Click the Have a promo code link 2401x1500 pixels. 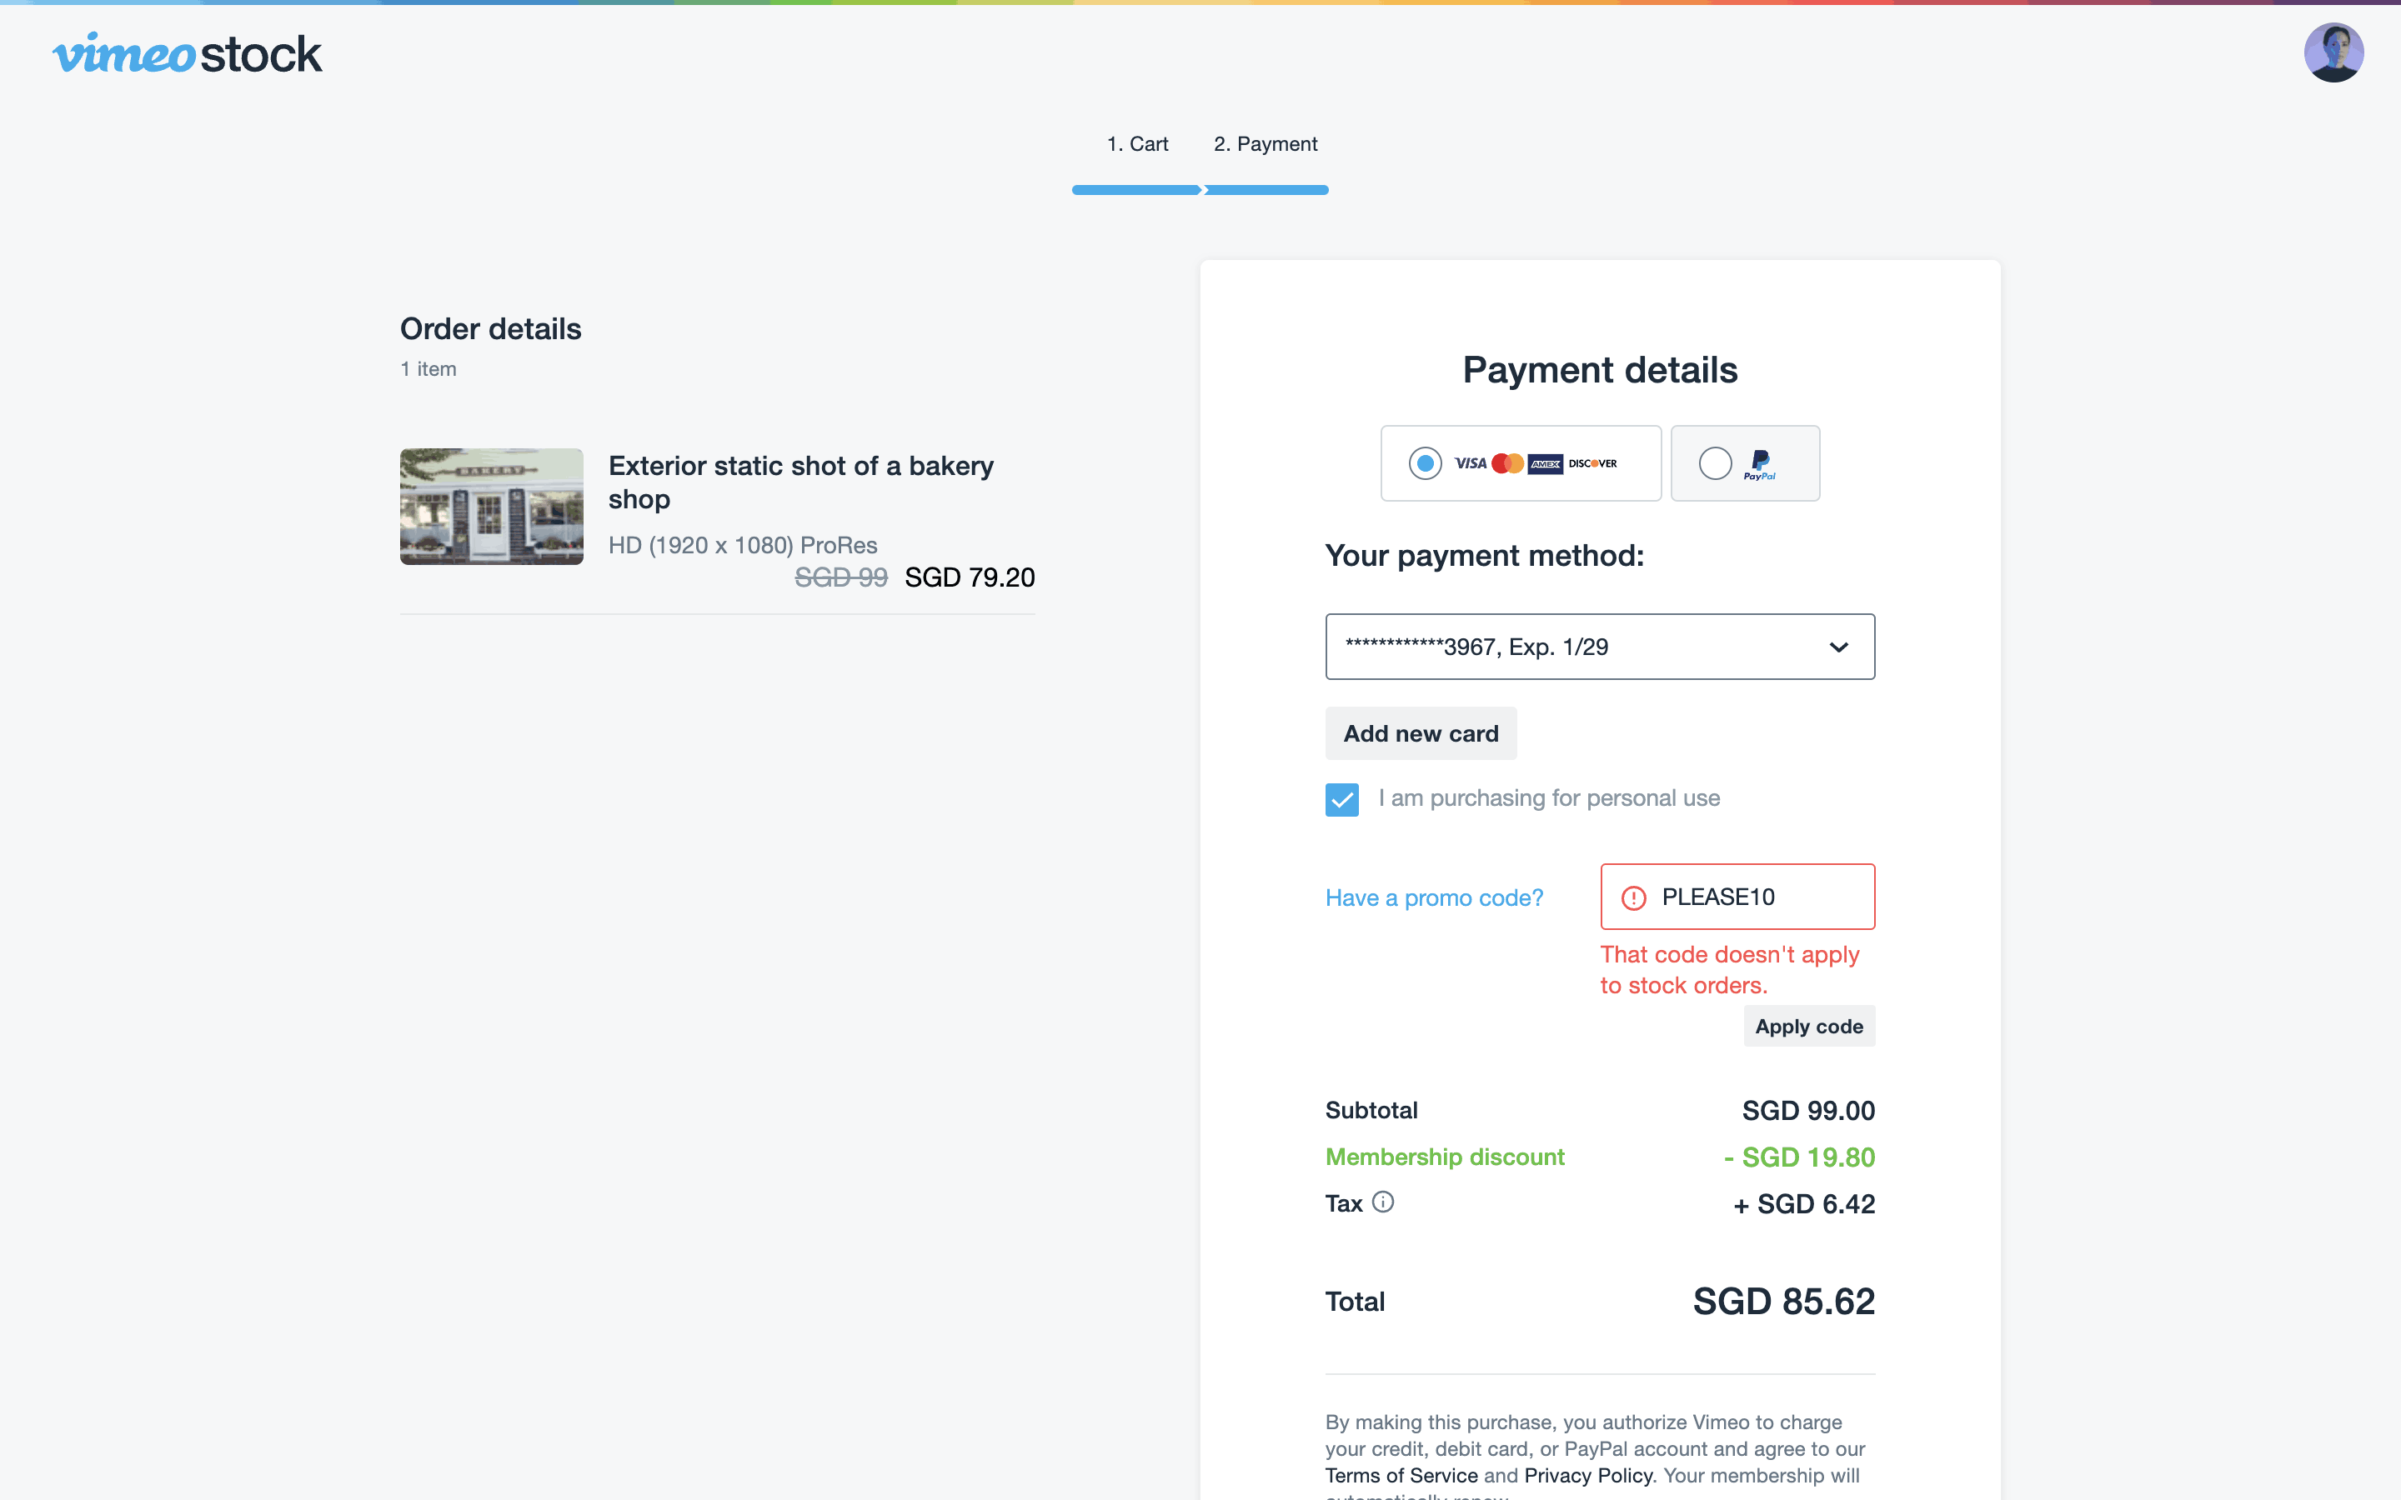pos(1434,897)
